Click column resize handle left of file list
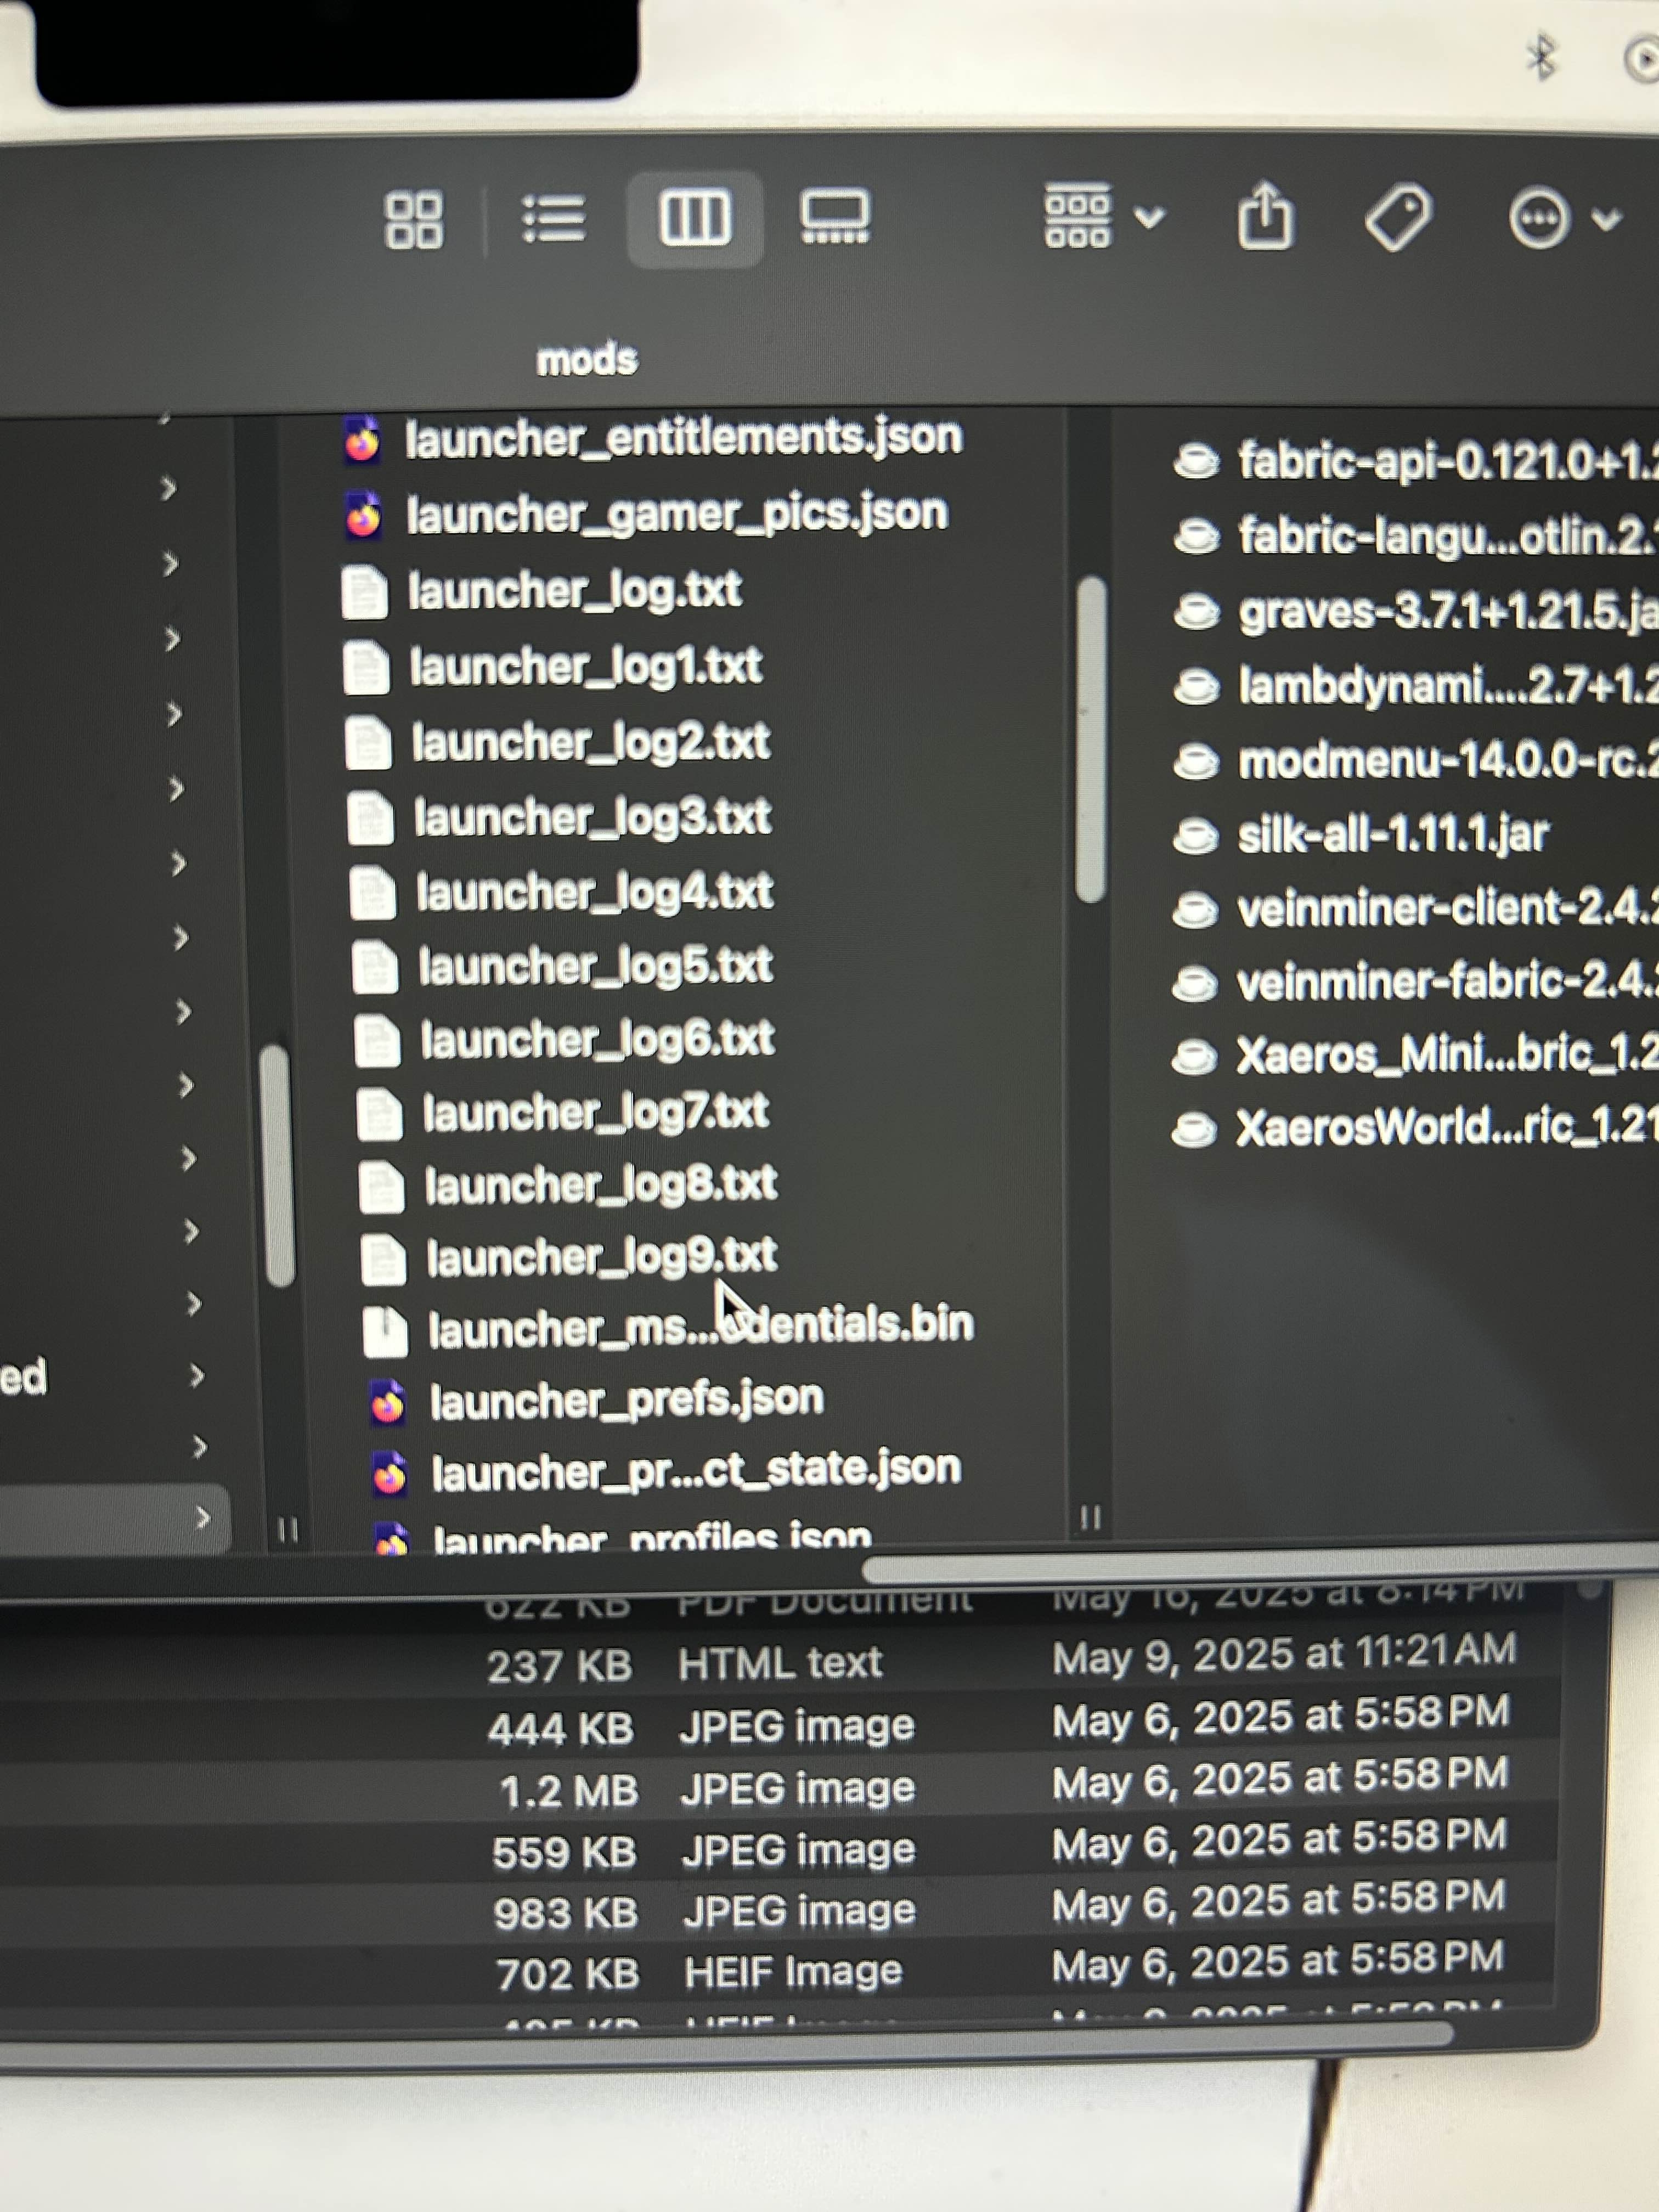 (x=288, y=1529)
